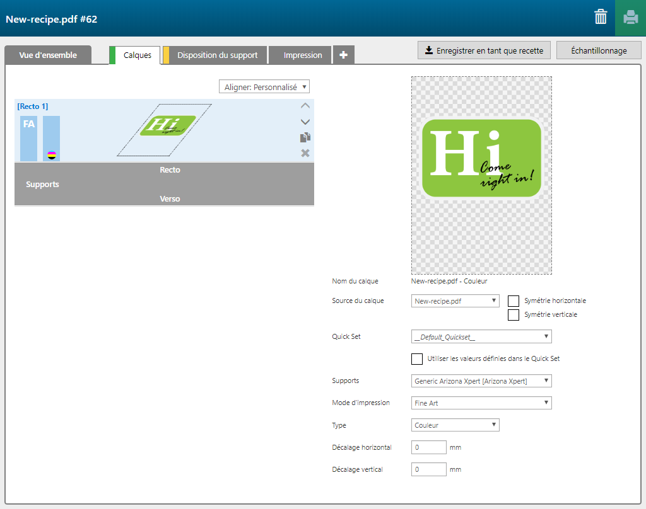Open the Supports media dropdown
This screenshot has height=509, width=646.
pos(481,381)
